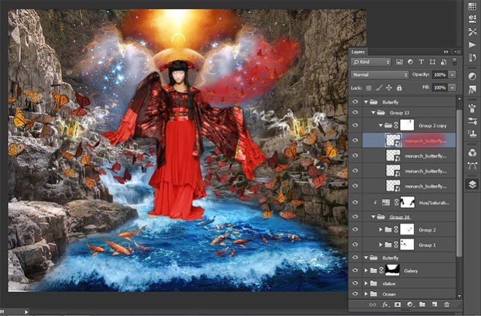481x316 pixels.
Task: Expand the statue folder
Action: (366, 283)
